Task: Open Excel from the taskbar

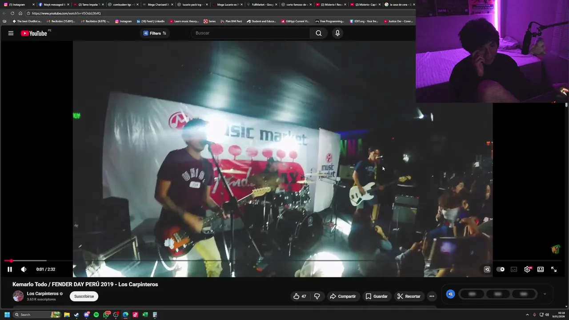Action: point(145,315)
